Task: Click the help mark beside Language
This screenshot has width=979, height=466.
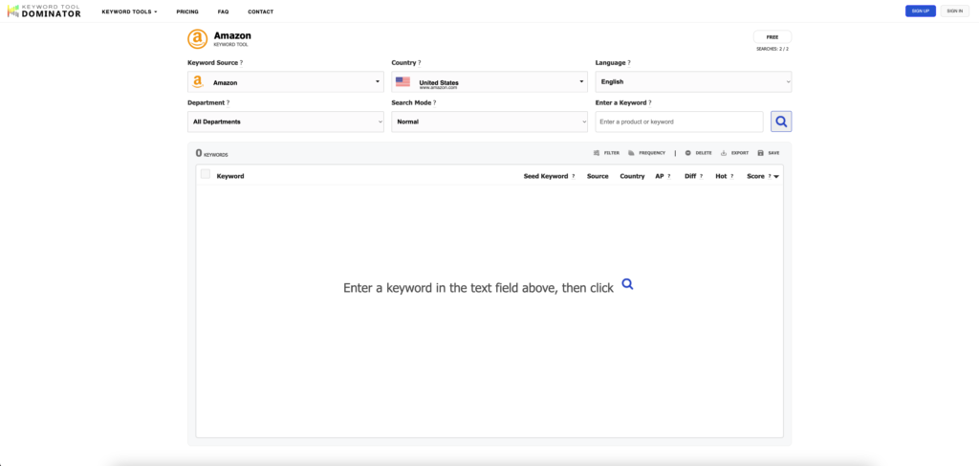Action: [x=629, y=63]
